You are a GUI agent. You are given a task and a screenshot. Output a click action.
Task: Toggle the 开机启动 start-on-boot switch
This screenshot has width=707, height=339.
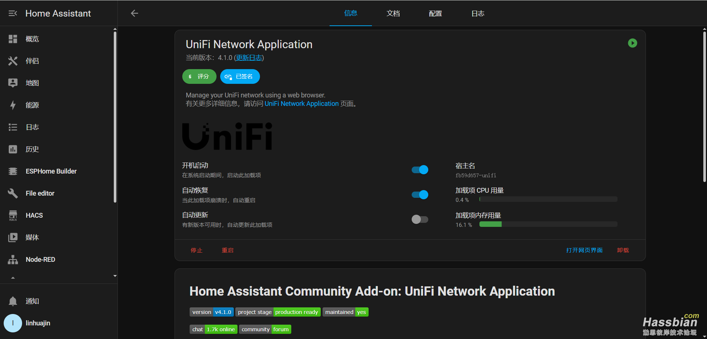(x=420, y=169)
